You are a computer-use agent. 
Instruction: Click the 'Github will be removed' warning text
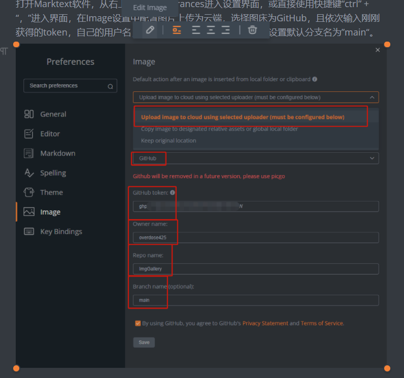(x=209, y=177)
